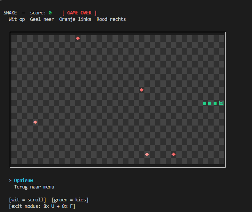Click the red food diamond in board center

(x=142, y=90)
